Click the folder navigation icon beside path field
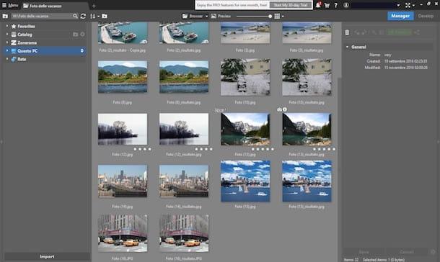Image resolution: width=440 pixels, height=262 pixels. [x=5, y=16]
